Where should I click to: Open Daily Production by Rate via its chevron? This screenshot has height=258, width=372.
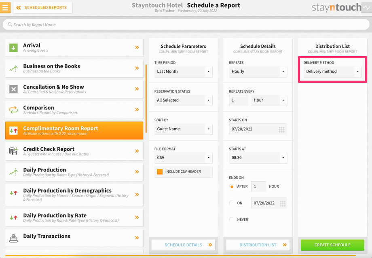tap(137, 218)
